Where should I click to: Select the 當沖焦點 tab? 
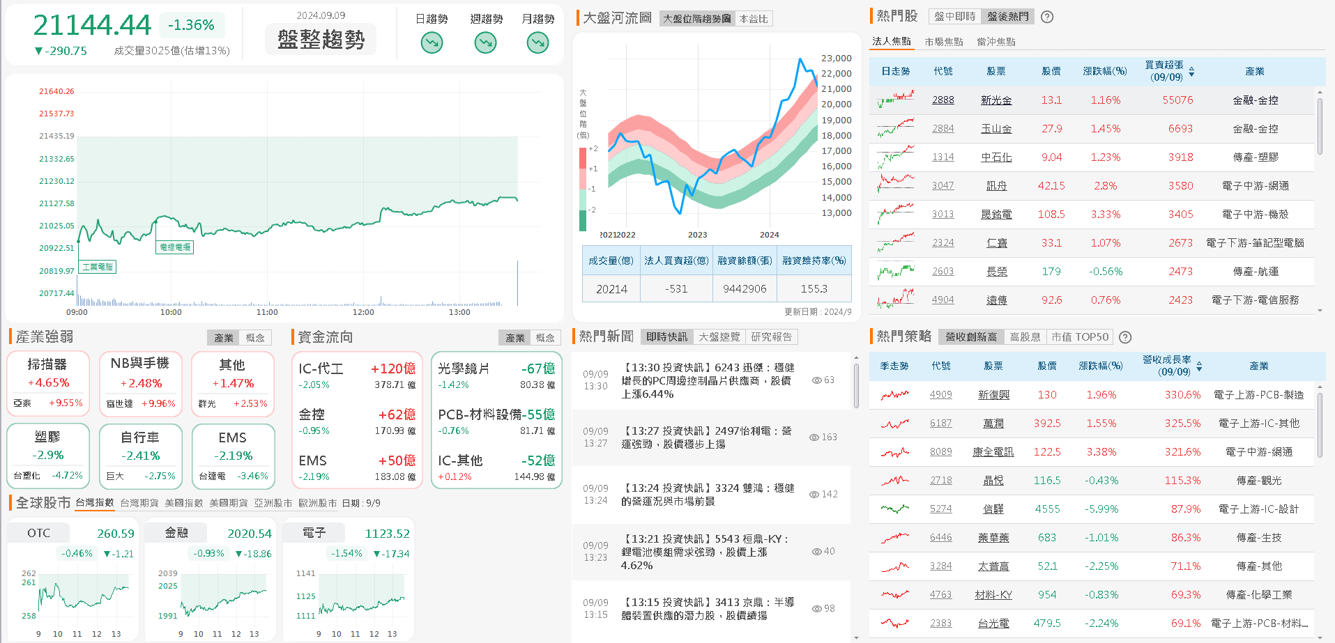[x=996, y=42]
